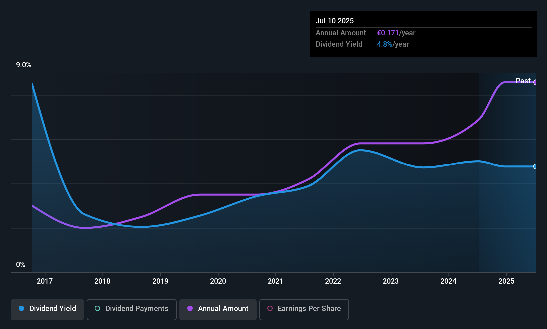Toggle the Annual Amount legend series
The width and height of the screenshot is (547, 329).
[218, 309]
